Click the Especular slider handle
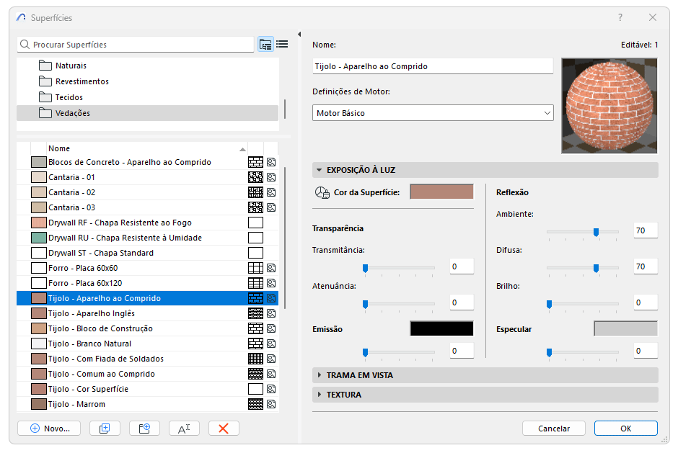The width and height of the screenshot is (678, 453). pos(549,352)
